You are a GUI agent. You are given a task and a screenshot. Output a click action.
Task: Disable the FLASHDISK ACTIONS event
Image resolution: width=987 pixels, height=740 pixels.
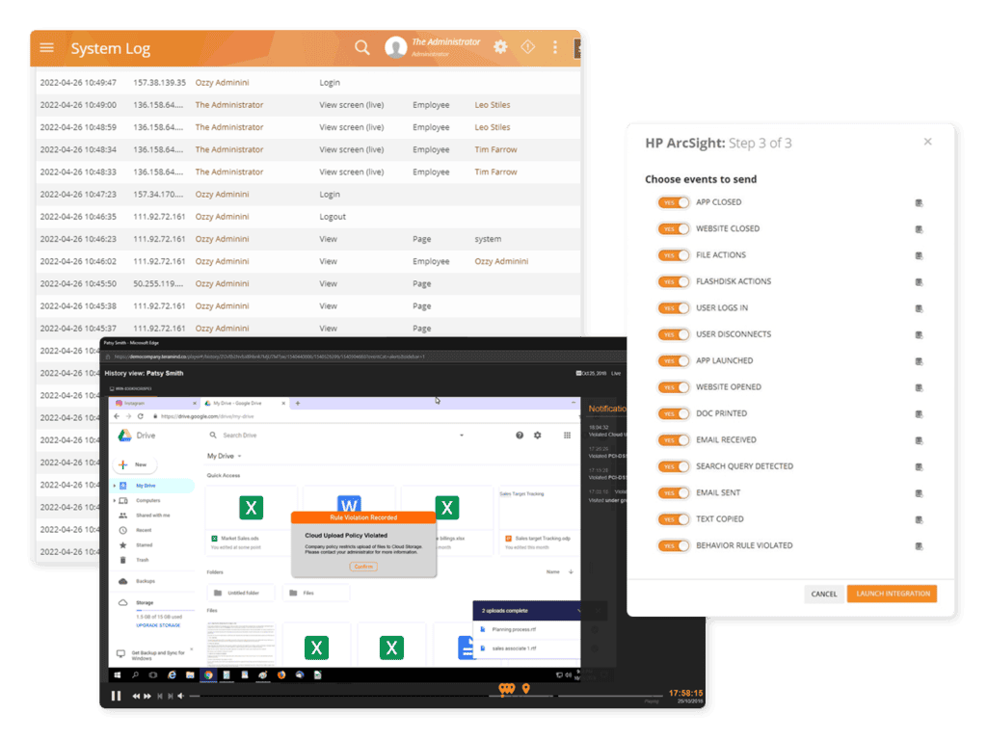point(674,282)
